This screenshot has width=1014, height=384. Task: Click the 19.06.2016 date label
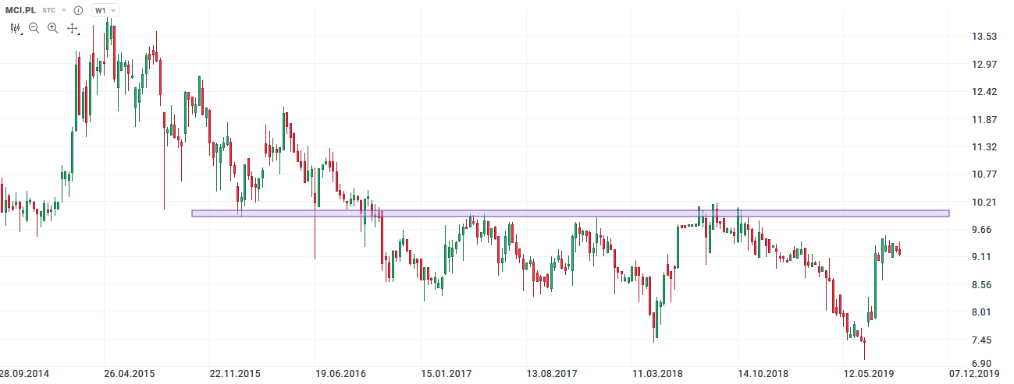pyautogui.click(x=341, y=375)
